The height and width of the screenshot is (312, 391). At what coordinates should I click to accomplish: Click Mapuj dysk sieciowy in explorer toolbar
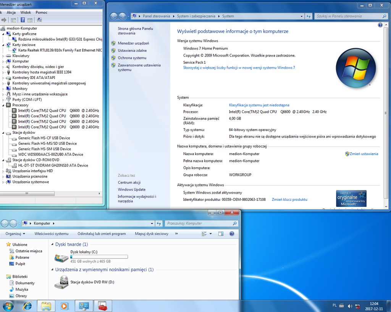pos(152,234)
